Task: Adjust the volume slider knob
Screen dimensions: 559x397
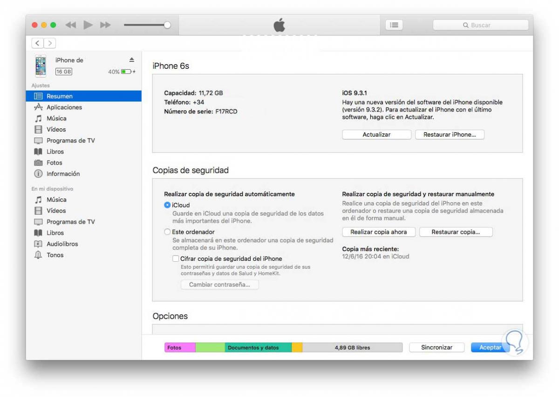Action: (167, 25)
